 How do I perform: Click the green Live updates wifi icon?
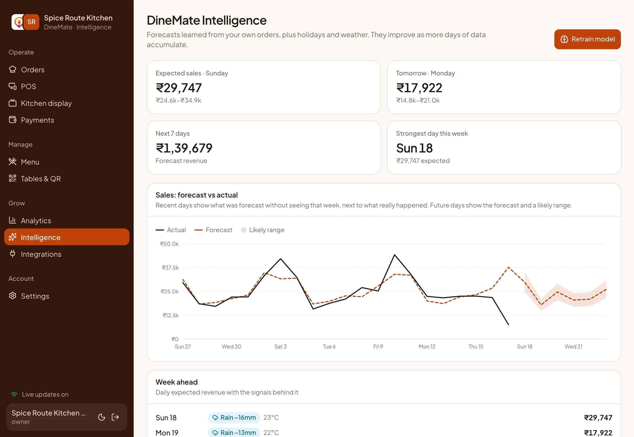click(x=14, y=394)
